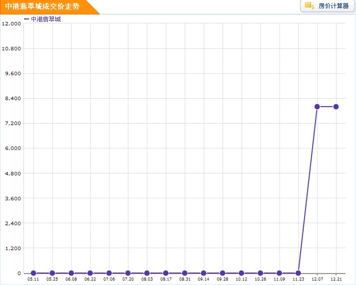Click the data point at 08.31

point(185,273)
